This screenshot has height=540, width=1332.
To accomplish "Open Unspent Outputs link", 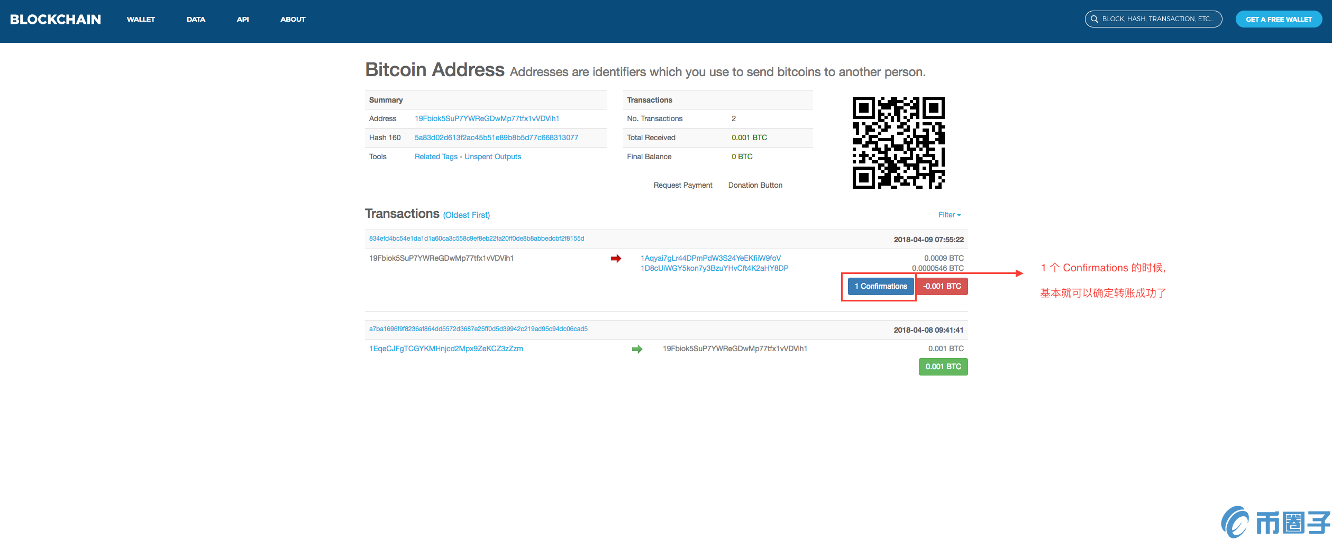I will click(x=492, y=157).
